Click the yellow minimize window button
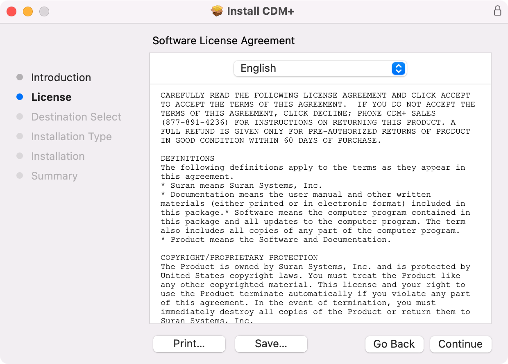The width and height of the screenshot is (508, 364). pos(28,11)
